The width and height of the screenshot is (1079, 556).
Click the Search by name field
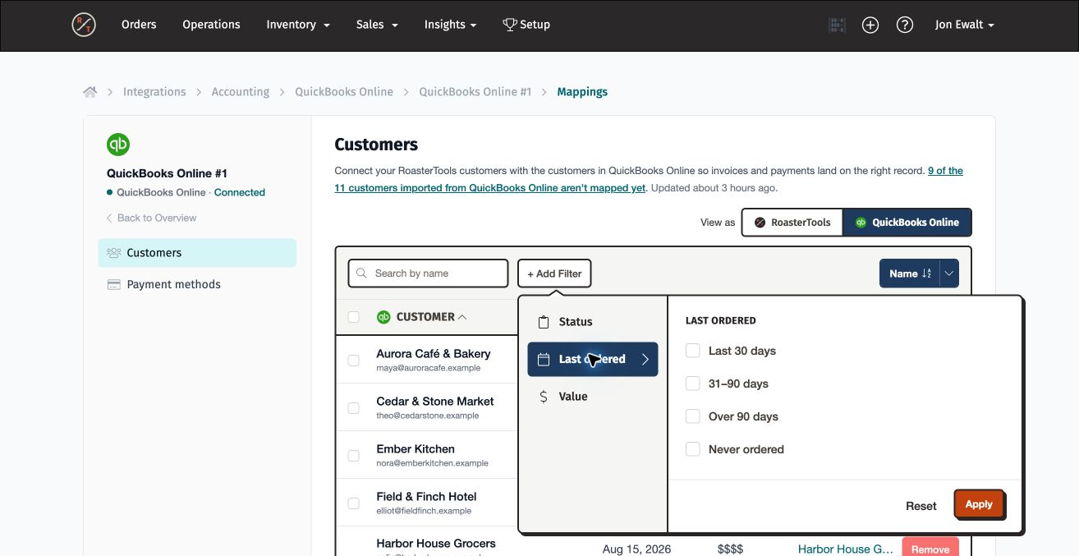point(429,273)
